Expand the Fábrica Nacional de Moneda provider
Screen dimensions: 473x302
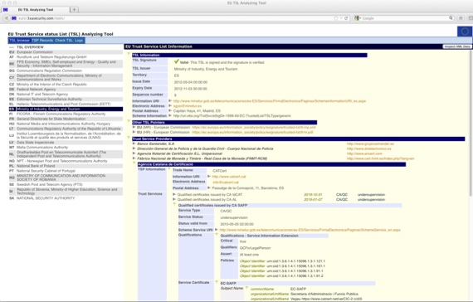pyautogui.click(x=134, y=158)
